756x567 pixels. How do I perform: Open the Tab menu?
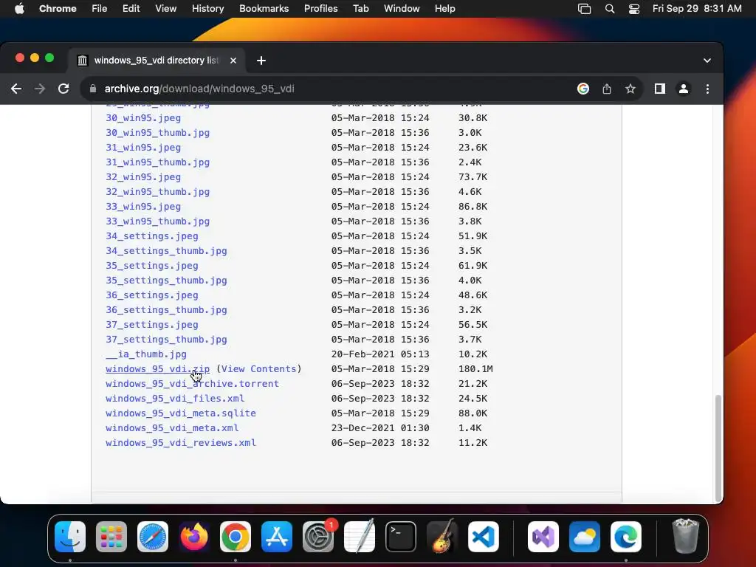(x=360, y=8)
